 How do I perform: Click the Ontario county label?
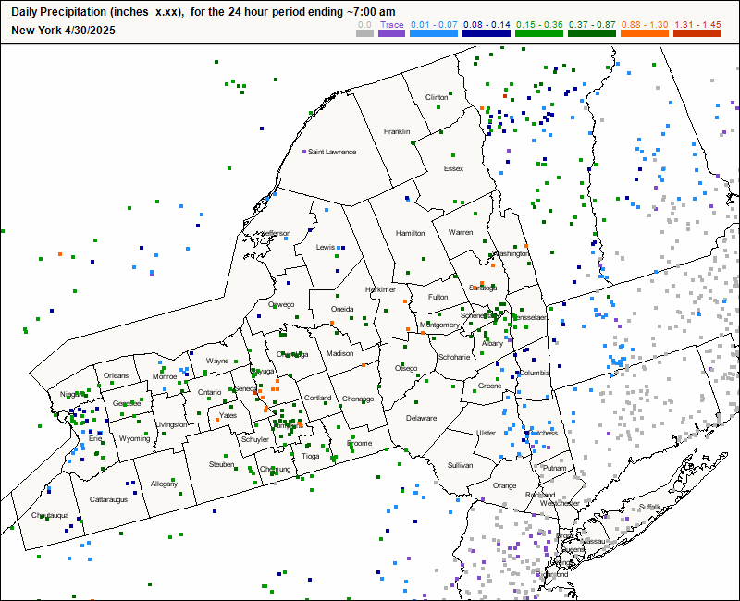tap(210, 392)
